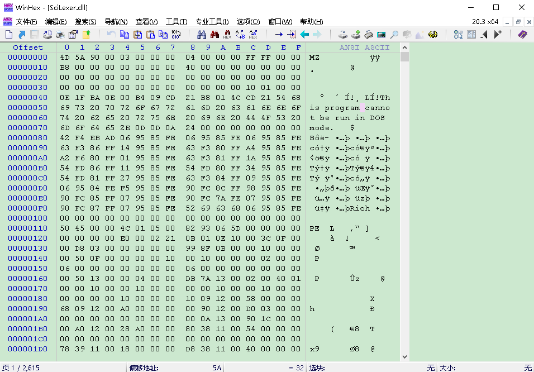Click the 选块 status bar field

[x=371, y=368]
